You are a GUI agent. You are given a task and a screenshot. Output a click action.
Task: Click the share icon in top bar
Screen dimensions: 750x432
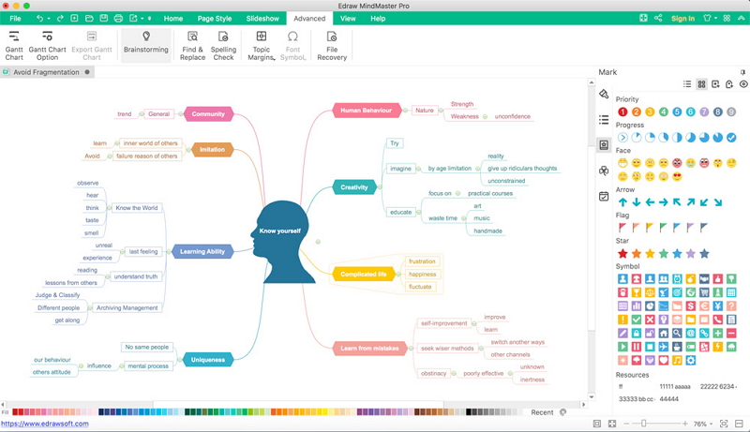(658, 18)
